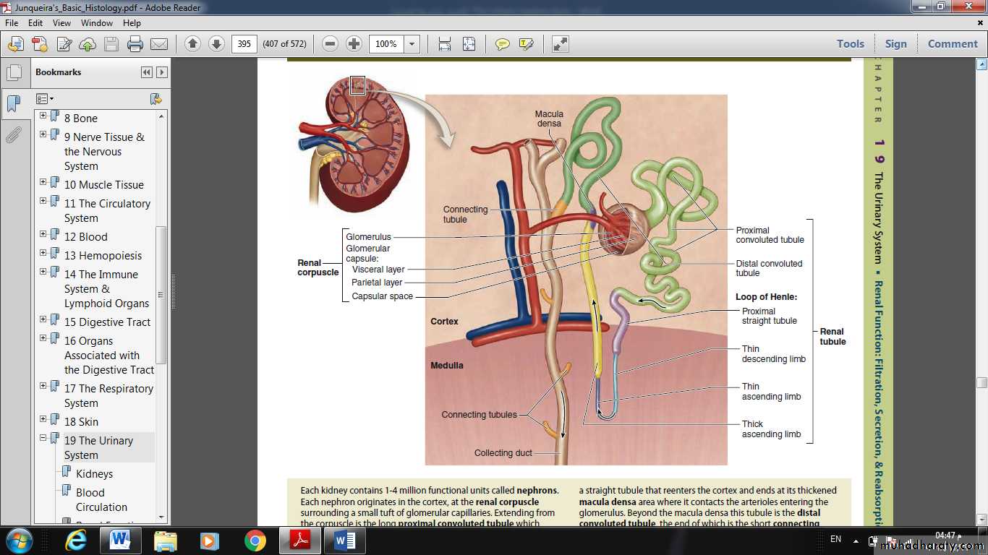Click the Print file icon
The height and width of the screenshot is (555, 988).
(135, 44)
